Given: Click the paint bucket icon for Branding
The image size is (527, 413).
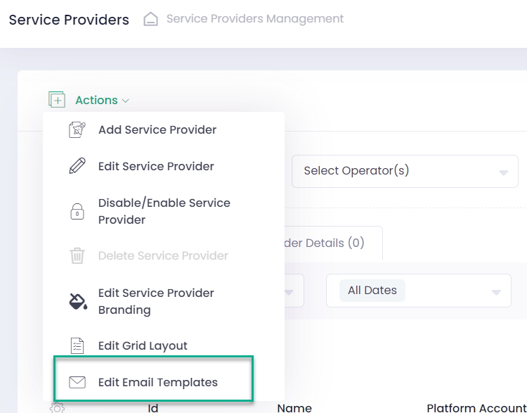Looking at the screenshot, I should point(77,302).
